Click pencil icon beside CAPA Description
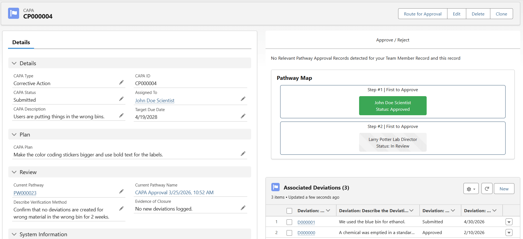 pyautogui.click(x=121, y=115)
